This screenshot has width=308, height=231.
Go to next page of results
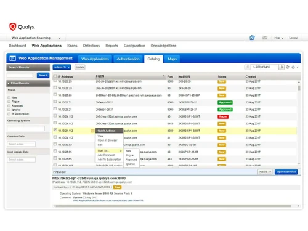(x=282, y=67)
